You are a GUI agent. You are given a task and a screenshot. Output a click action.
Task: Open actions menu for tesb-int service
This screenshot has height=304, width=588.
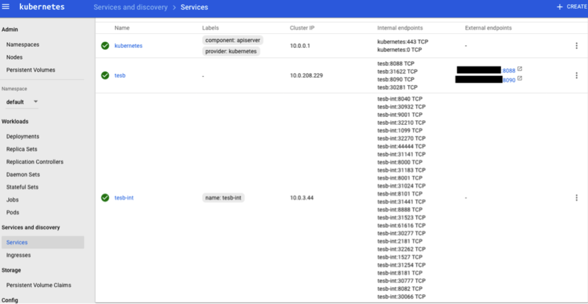tap(577, 197)
